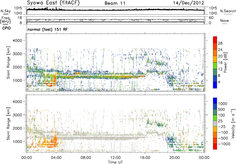Select the '08:00' time axis label
The image size is (236, 164).
coord(86,158)
